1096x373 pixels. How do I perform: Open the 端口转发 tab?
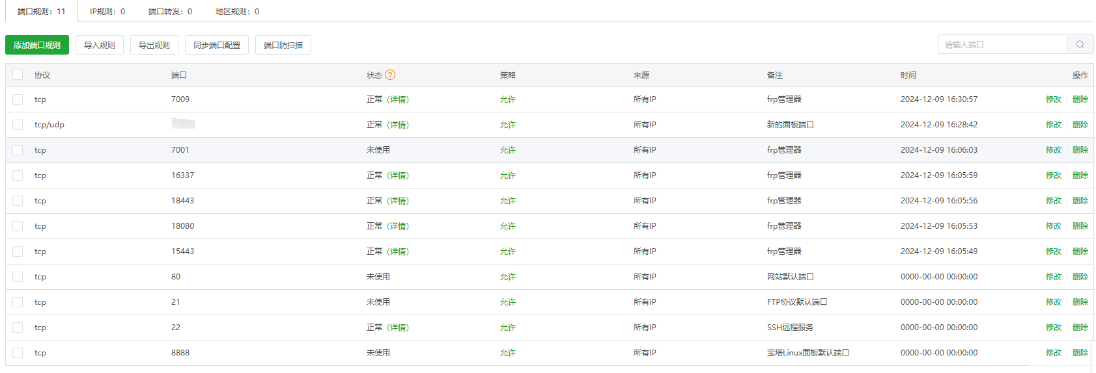170,11
